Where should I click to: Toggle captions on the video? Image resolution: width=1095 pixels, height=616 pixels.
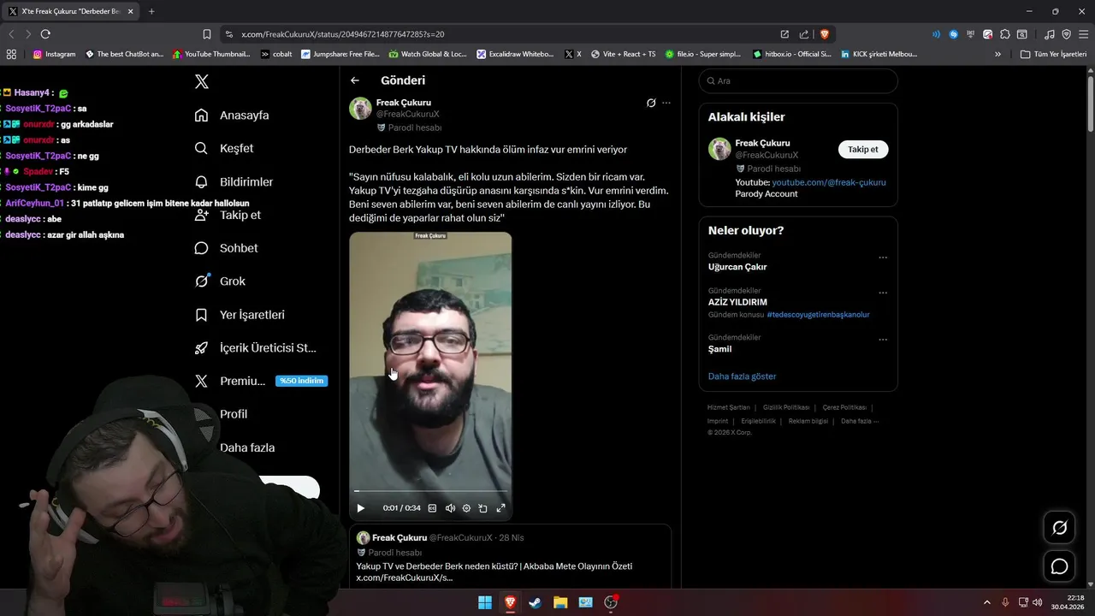tap(432, 508)
